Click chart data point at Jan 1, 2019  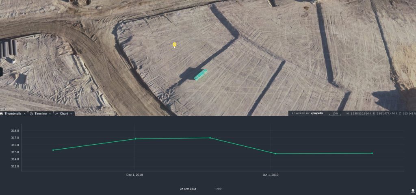(276, 154)
